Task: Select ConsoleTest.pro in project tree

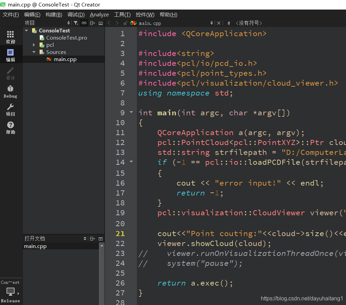Action: [x=66, y=38]
